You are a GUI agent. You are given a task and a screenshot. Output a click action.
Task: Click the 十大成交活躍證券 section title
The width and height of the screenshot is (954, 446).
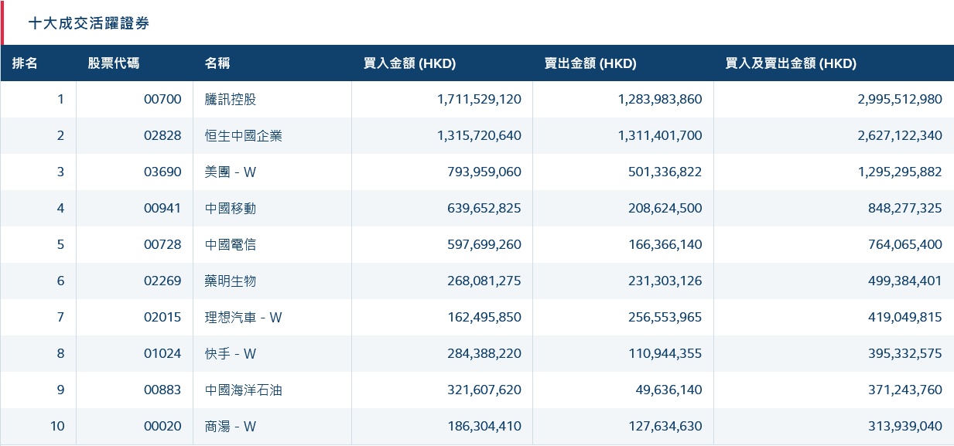pos(89,23)
